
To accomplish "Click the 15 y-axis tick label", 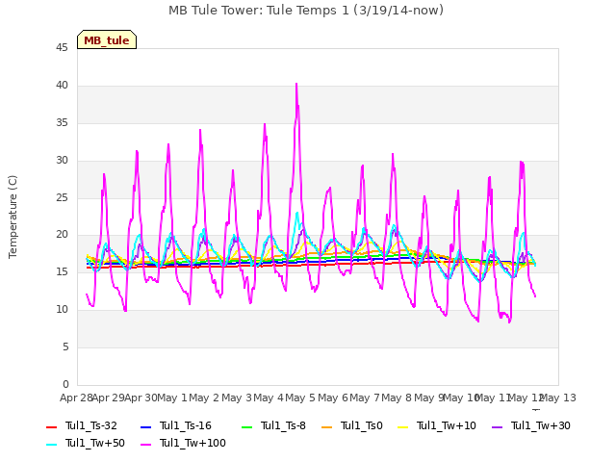I will coord(62,271).
